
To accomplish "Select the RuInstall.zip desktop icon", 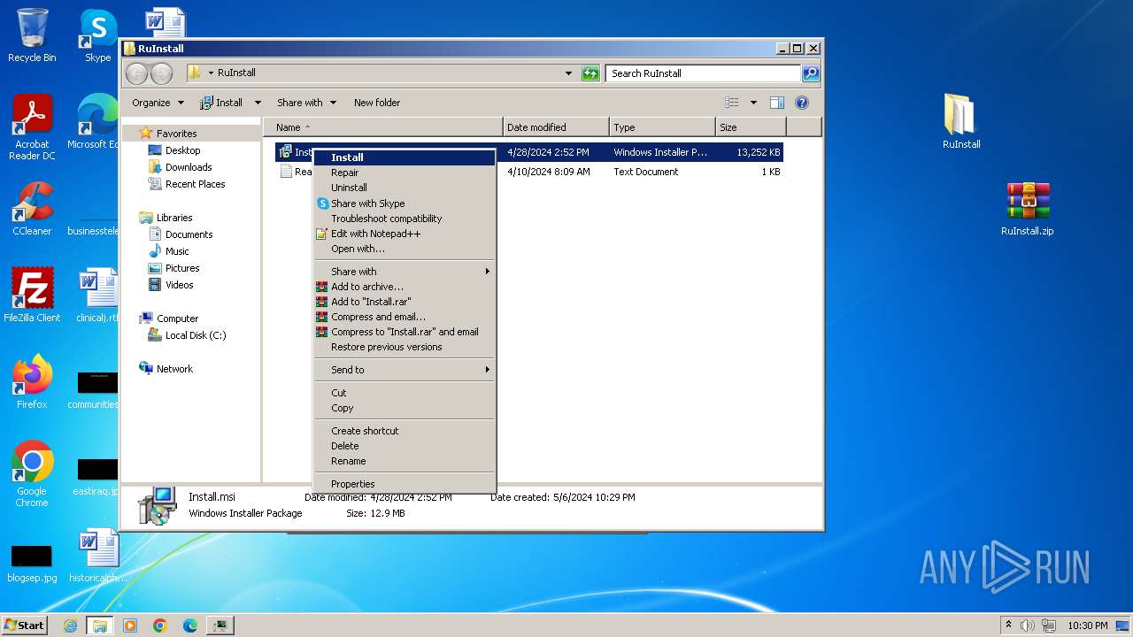I will coord(1027,209).
